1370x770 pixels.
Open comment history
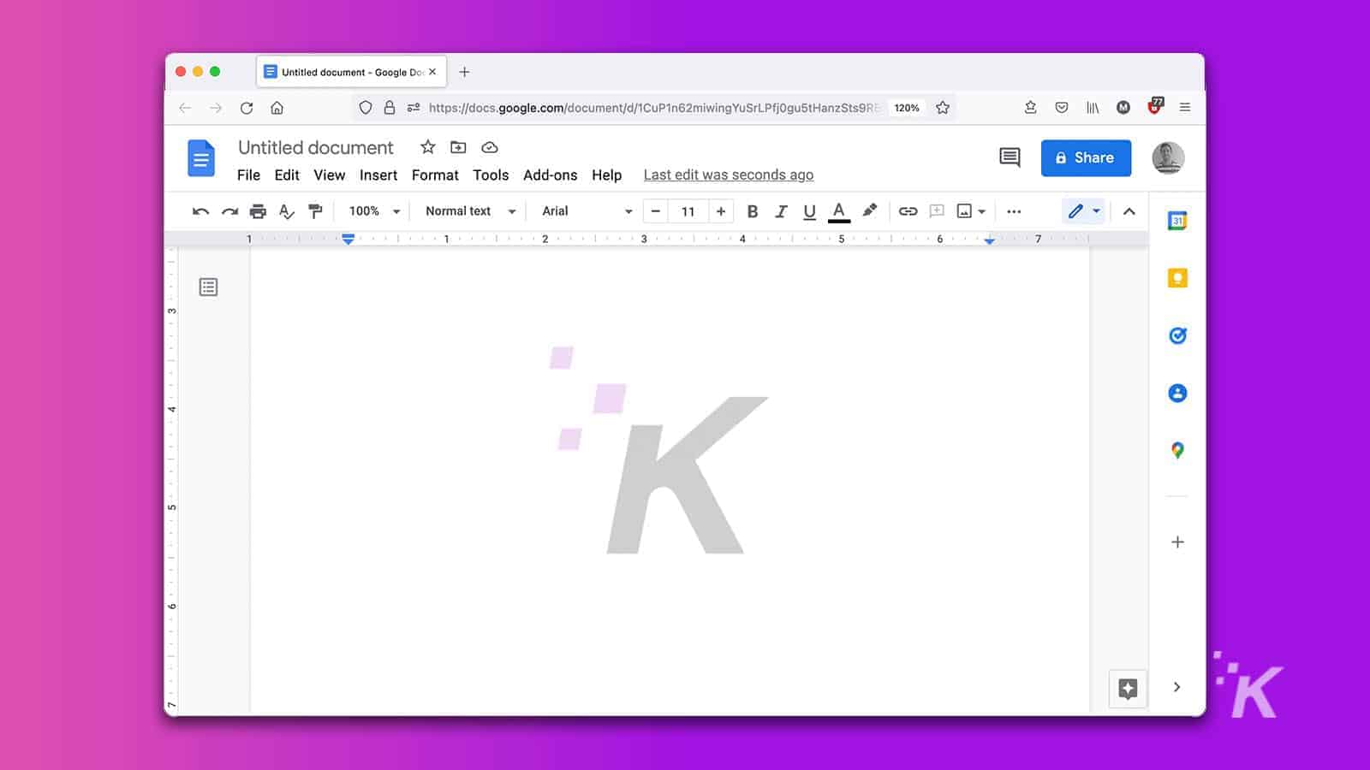pyautogui.click(x=1009, y=157)
